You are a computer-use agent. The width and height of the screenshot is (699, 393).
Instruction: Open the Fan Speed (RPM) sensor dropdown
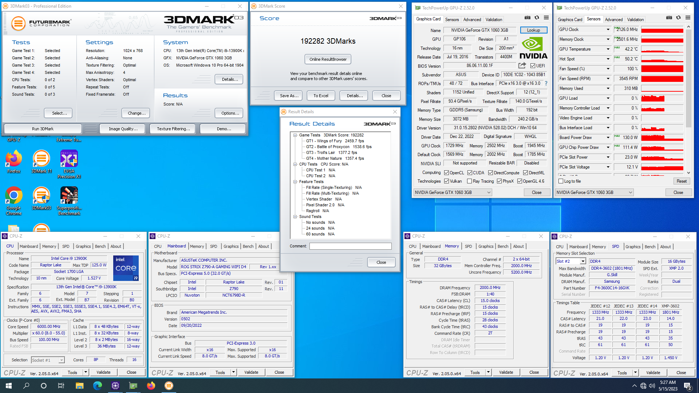pyautogui.click(x=608, y=79)
